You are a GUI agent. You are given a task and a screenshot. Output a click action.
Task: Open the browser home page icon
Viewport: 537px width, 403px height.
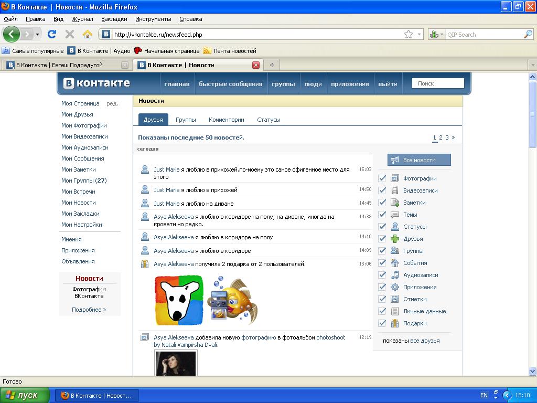pos(88,34)
